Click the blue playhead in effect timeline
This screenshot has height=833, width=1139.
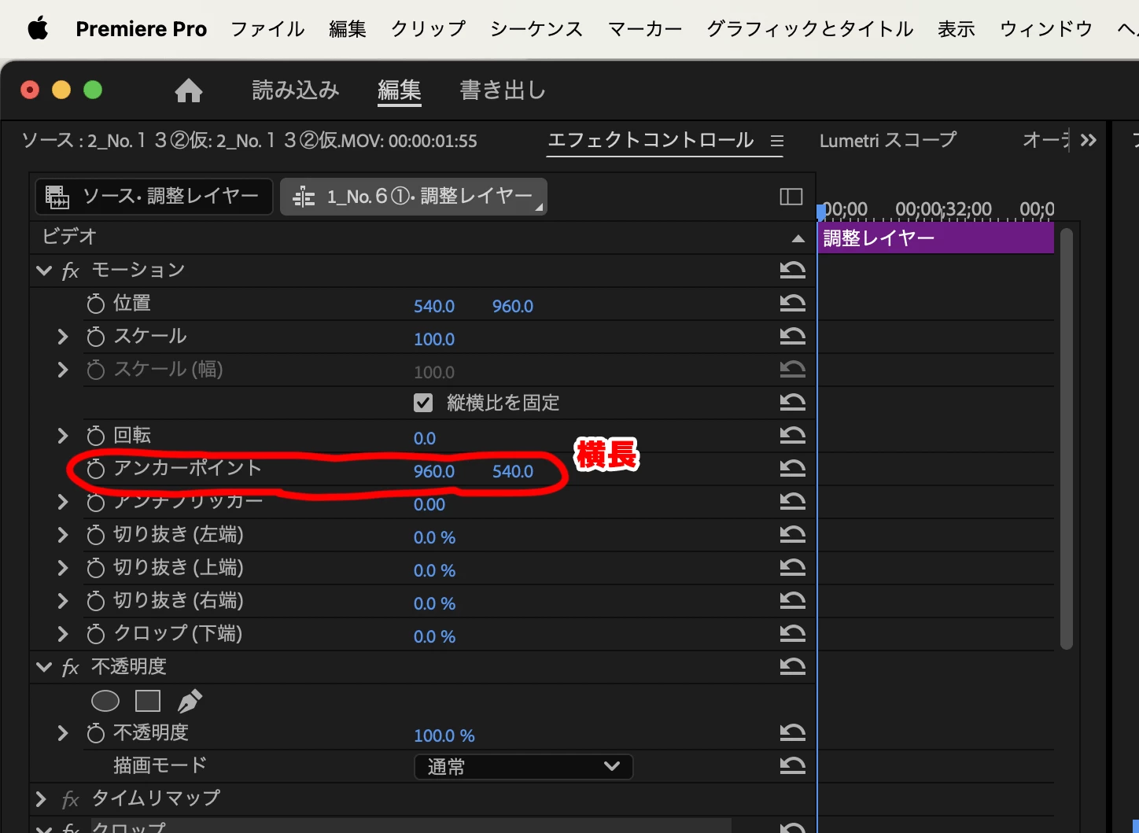click(820, 212)
